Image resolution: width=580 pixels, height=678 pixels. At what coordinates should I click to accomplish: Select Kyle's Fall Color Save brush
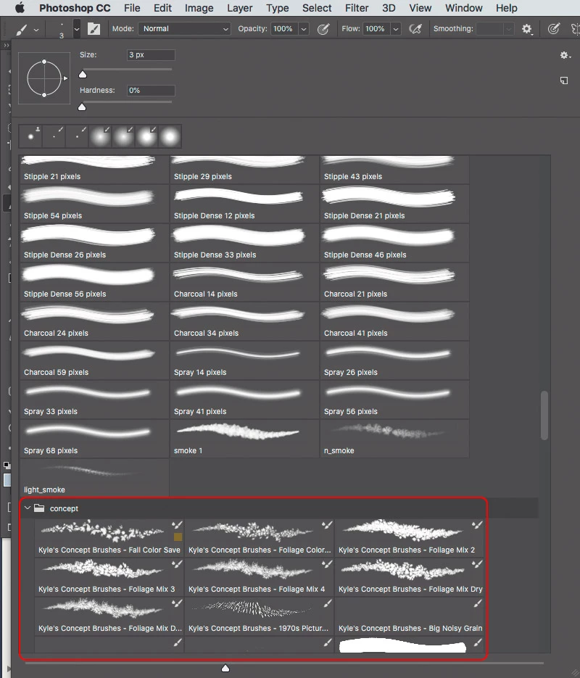(x=109, y=538)
